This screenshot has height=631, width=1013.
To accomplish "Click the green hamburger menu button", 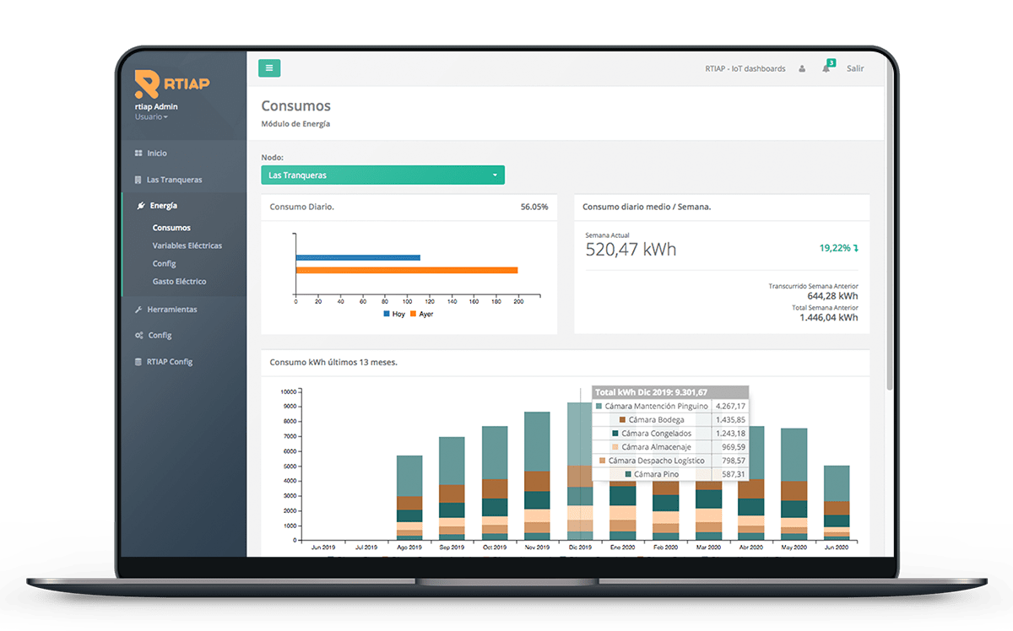I will [269, 68].
